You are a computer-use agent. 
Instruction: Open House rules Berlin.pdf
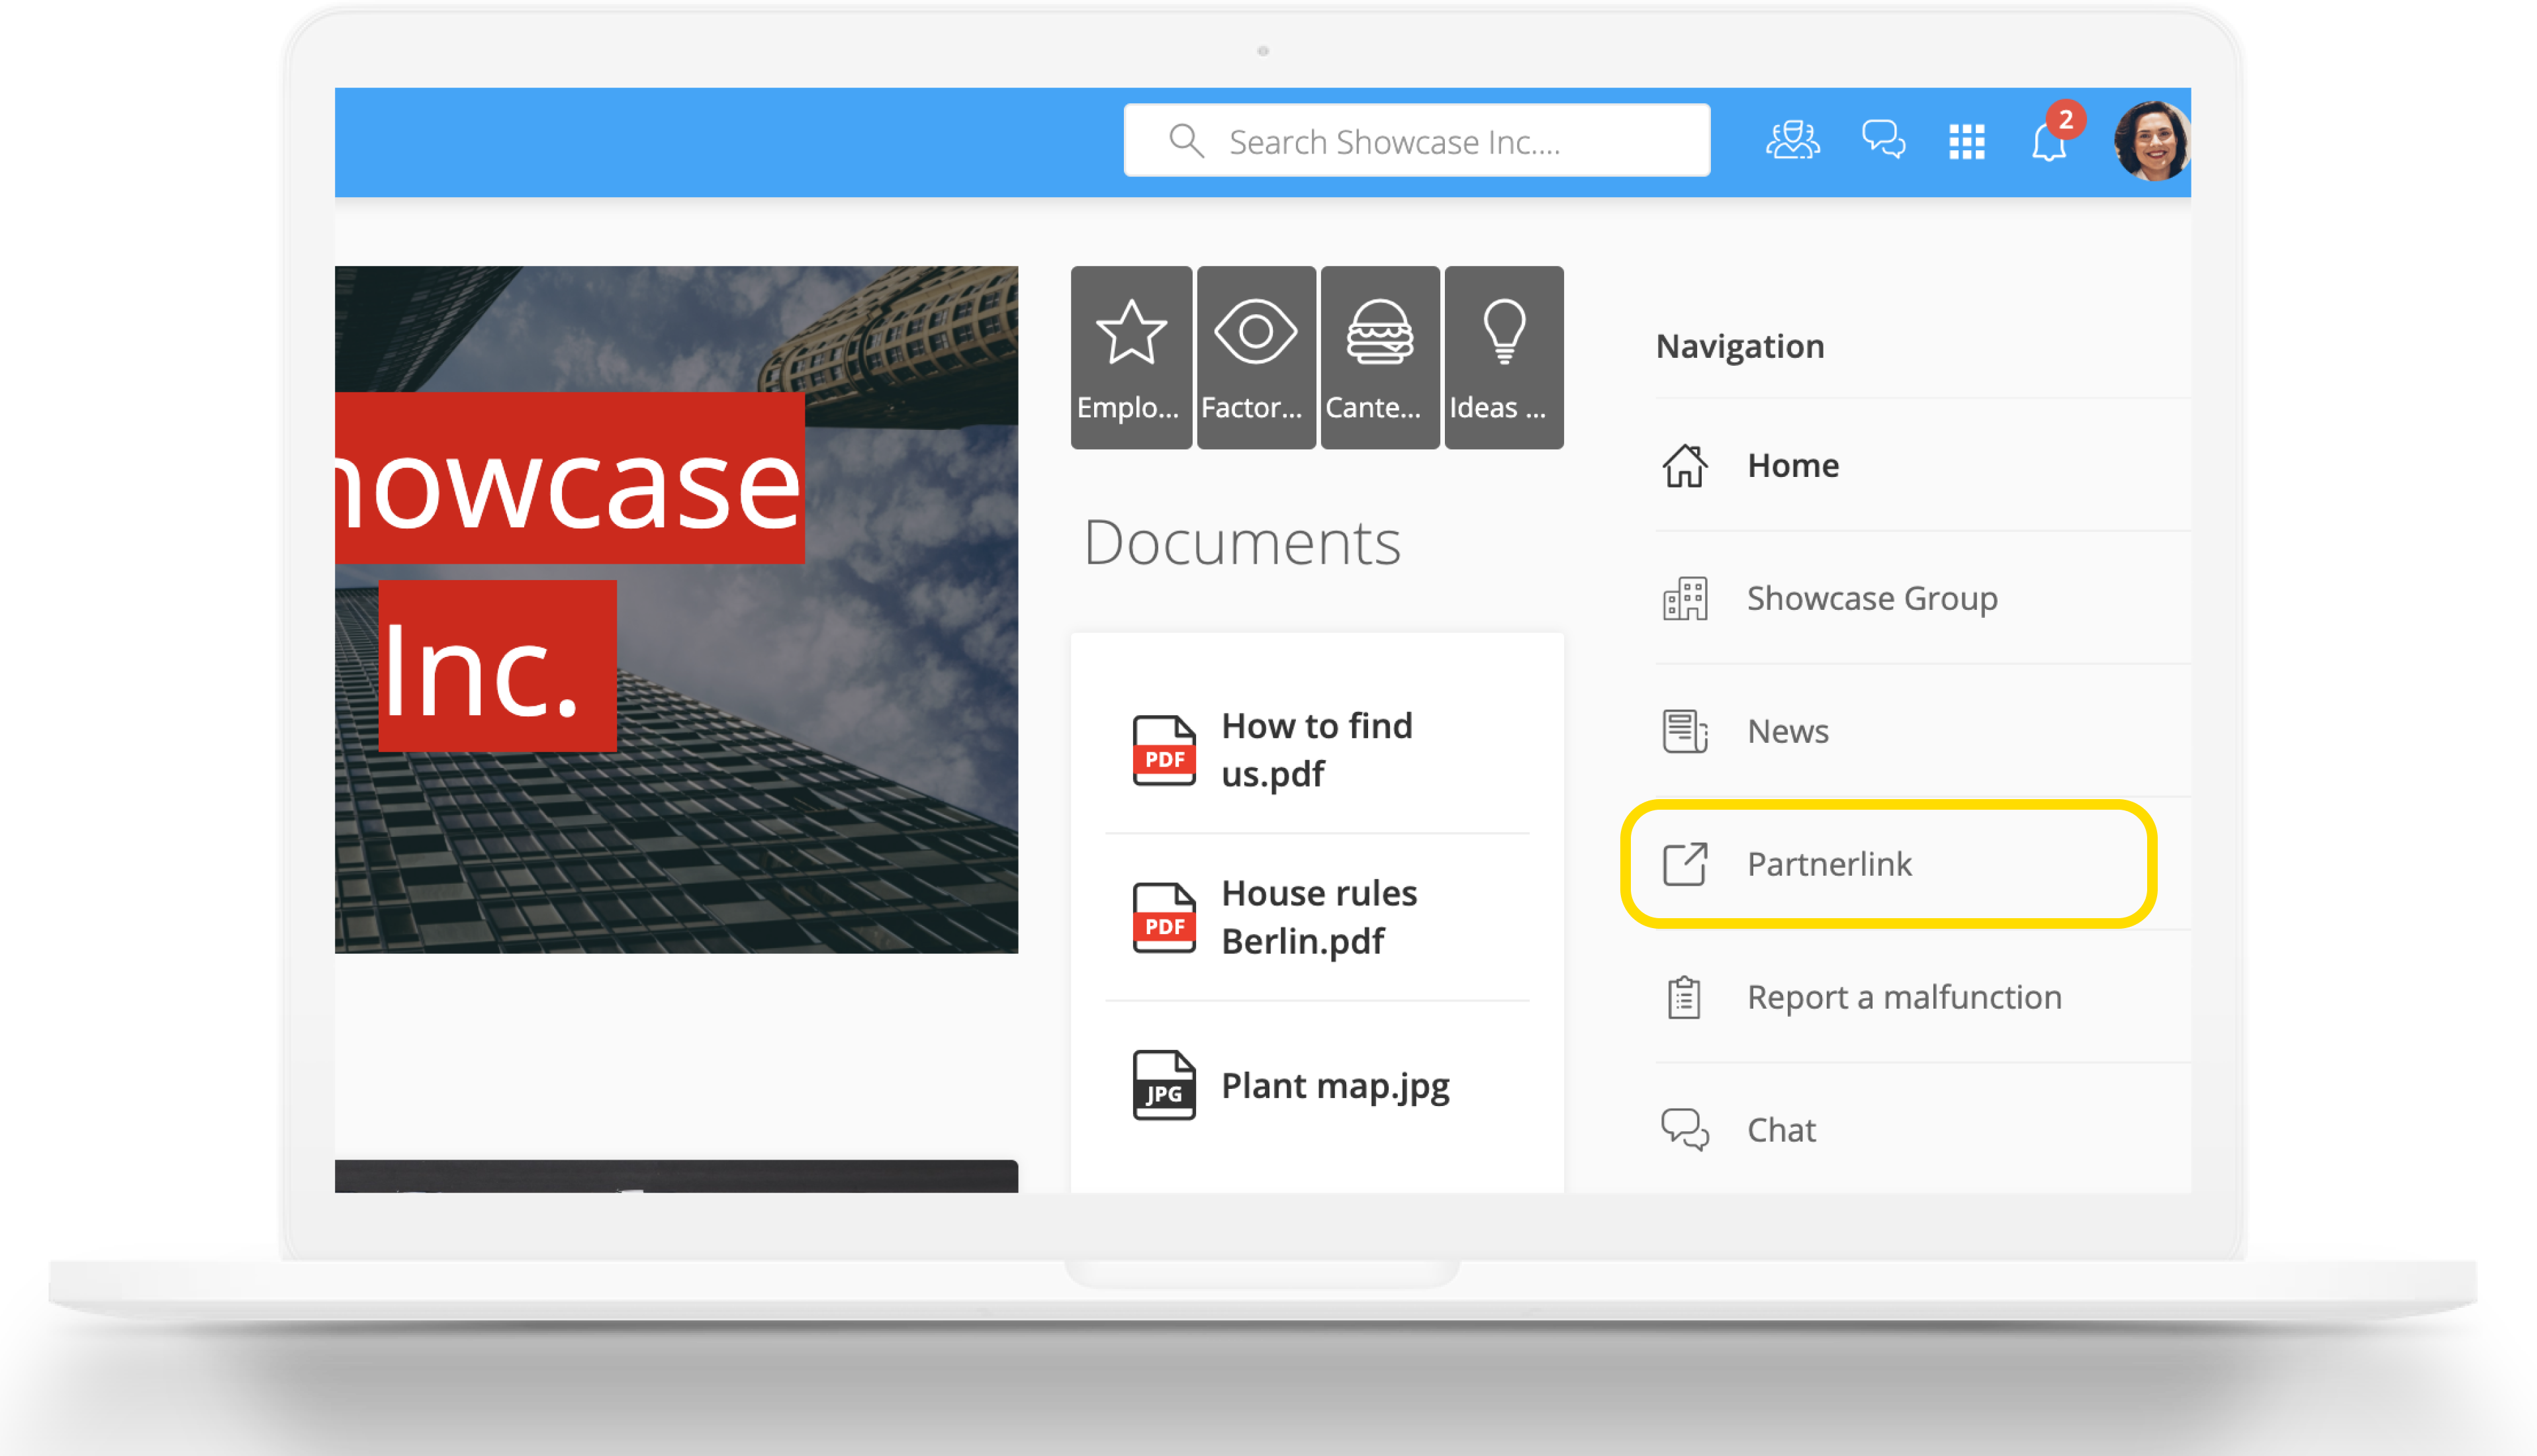click(1316, 917)
